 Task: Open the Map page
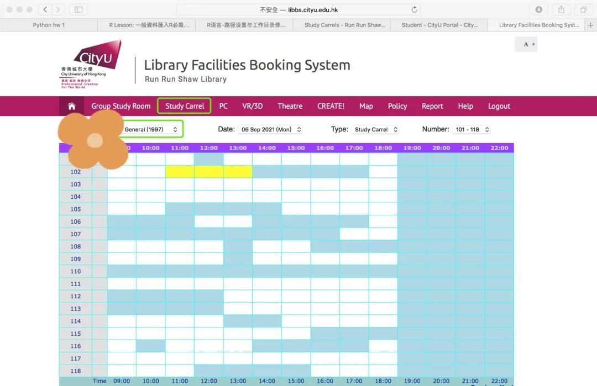click(366, 106)
